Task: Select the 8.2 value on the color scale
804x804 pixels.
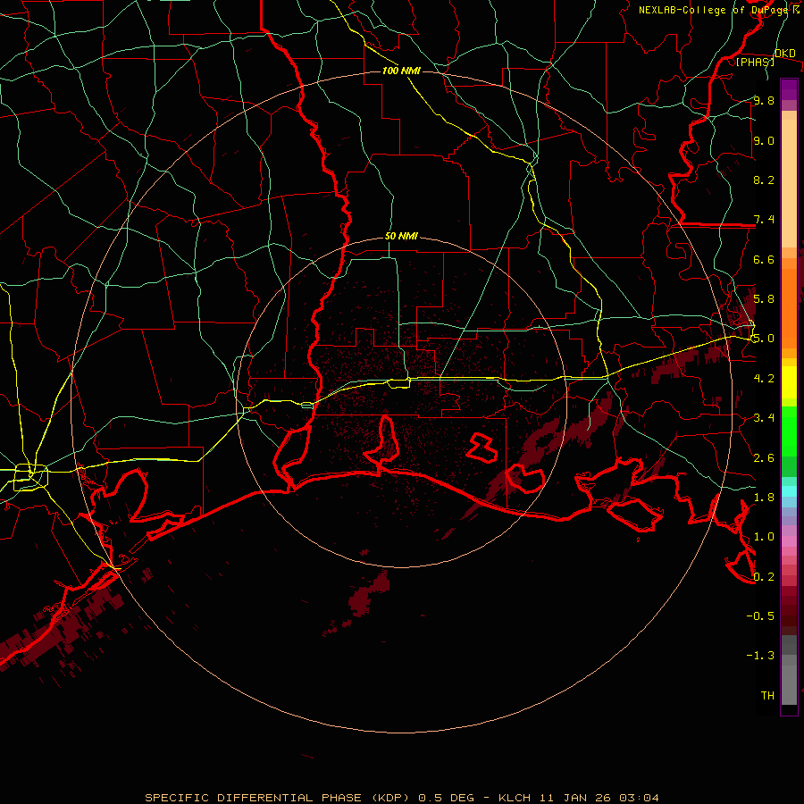Action: point(764,180)
